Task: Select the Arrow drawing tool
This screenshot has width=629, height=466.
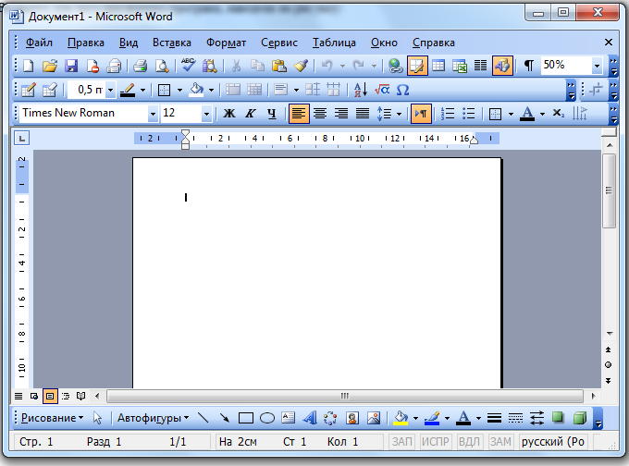Action: click(x=224, y=418)
